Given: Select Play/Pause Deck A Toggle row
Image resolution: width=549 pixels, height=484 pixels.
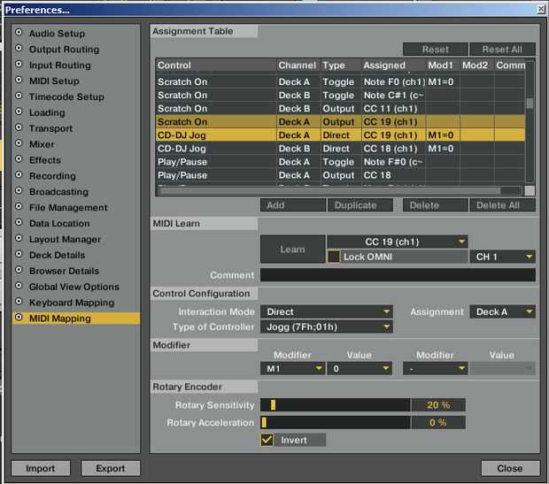Looking at the screenshot, I should [x=340, y=162].
